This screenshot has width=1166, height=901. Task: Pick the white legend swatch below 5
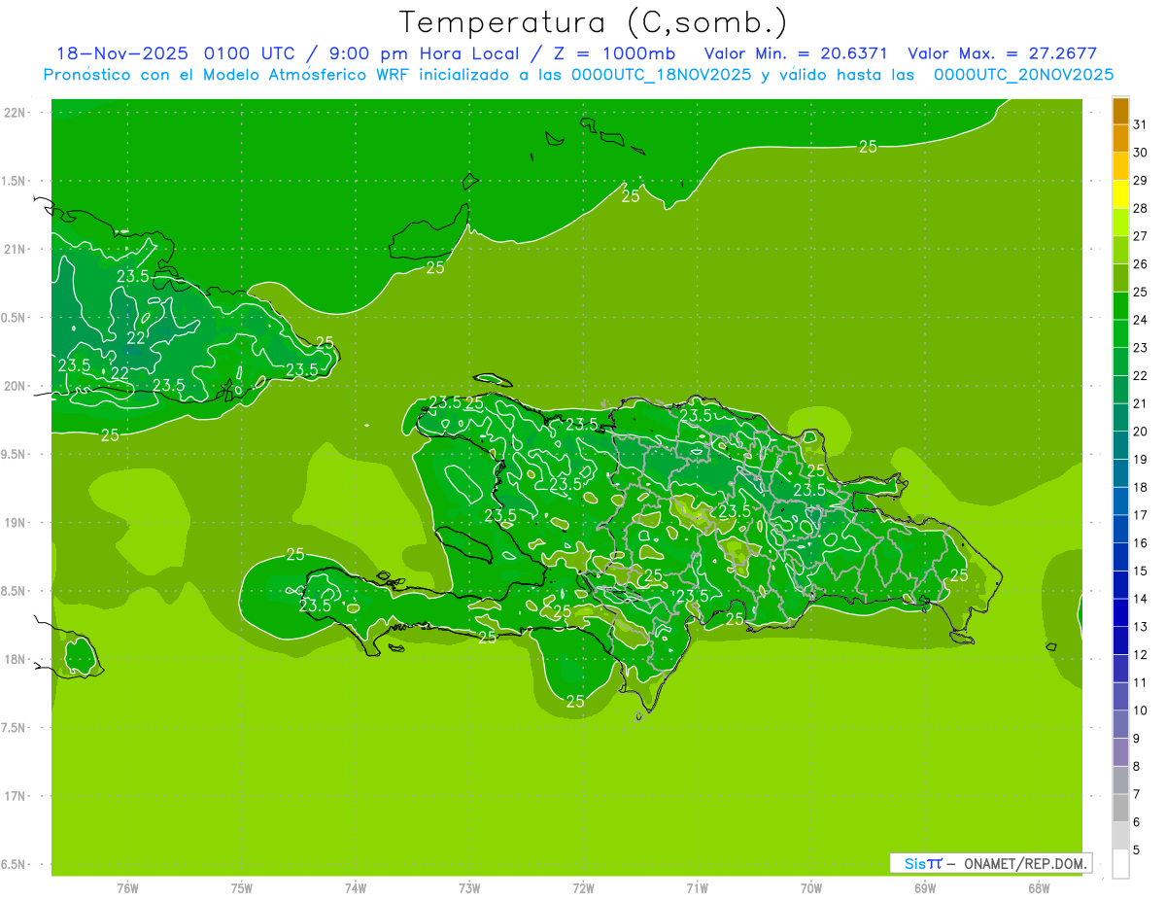pos(1120,863)
